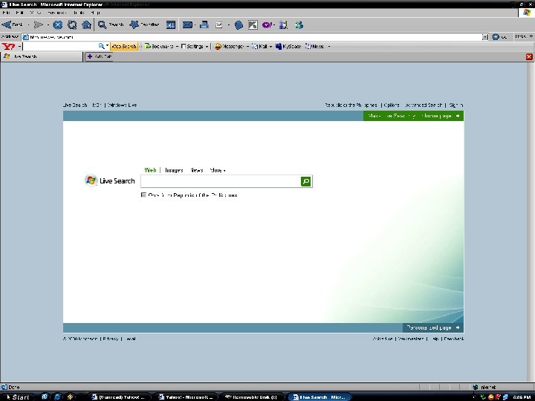Open the File menu
This screenshot has height=401, width=535.
6,13
